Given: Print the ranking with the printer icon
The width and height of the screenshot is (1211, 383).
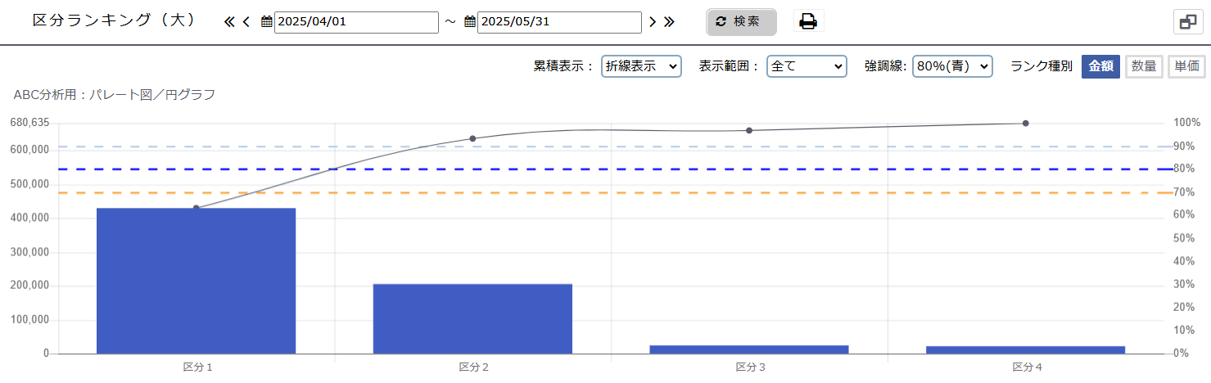Looking at the screenshot, I should tap(808, 22).
